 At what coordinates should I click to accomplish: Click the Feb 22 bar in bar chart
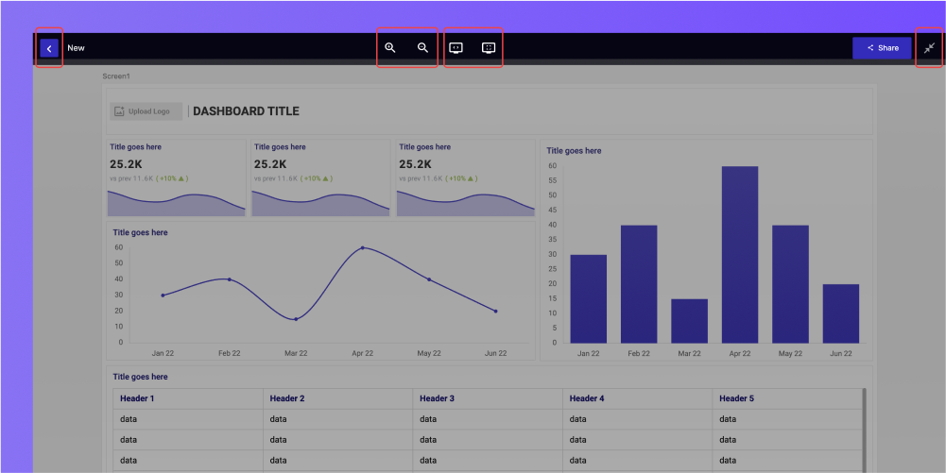pos(639,284)
